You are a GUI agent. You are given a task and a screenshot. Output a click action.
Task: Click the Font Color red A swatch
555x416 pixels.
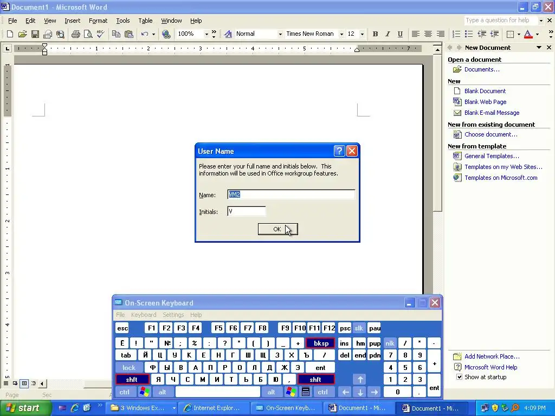point(528,34)
